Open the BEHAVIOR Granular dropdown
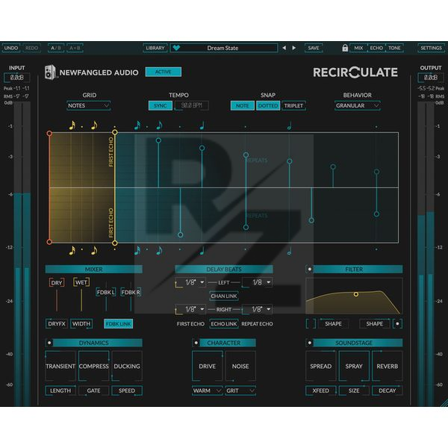 coord(357,105)
